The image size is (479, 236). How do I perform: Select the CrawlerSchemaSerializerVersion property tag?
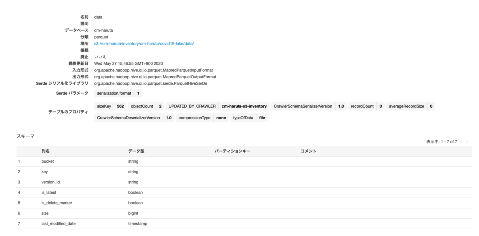(x=309, y=106)
